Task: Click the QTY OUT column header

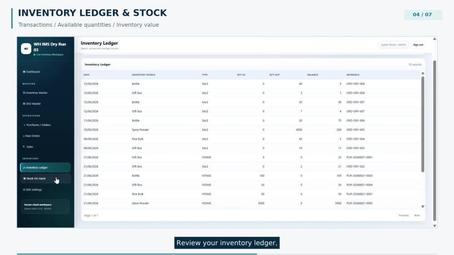Action: tap(275, 75)
